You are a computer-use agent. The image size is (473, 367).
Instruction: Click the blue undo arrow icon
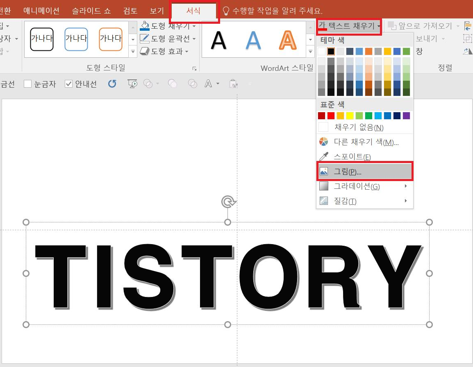coord(112,84)
